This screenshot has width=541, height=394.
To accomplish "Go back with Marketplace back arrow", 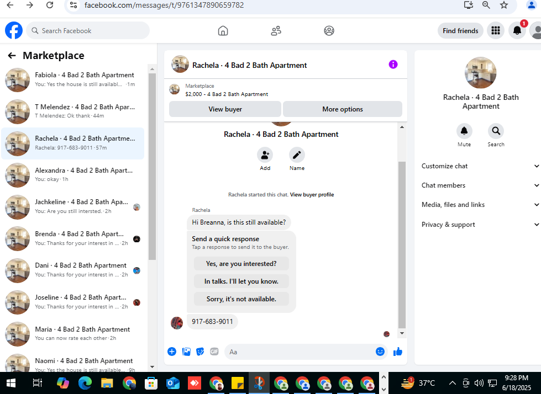I will tap(12, 55).
